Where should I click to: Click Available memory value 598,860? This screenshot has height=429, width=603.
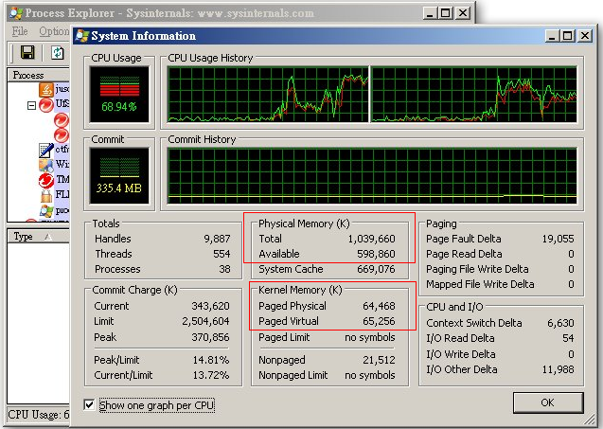pyautogui.click(x=376, y=254)
